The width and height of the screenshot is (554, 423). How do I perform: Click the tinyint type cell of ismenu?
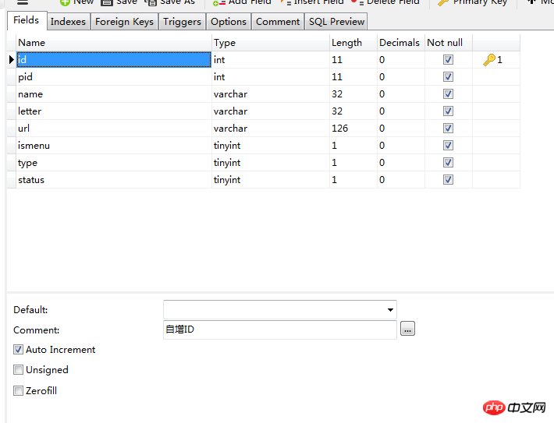(x=271, y=146)
